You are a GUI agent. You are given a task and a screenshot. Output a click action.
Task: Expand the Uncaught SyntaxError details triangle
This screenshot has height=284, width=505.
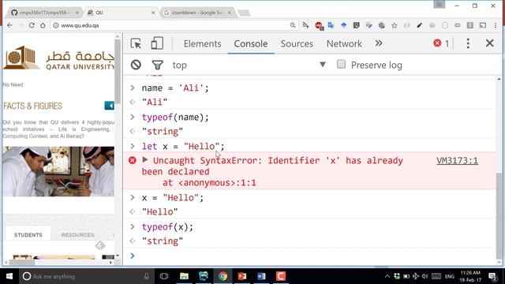[x=145, y=159]
